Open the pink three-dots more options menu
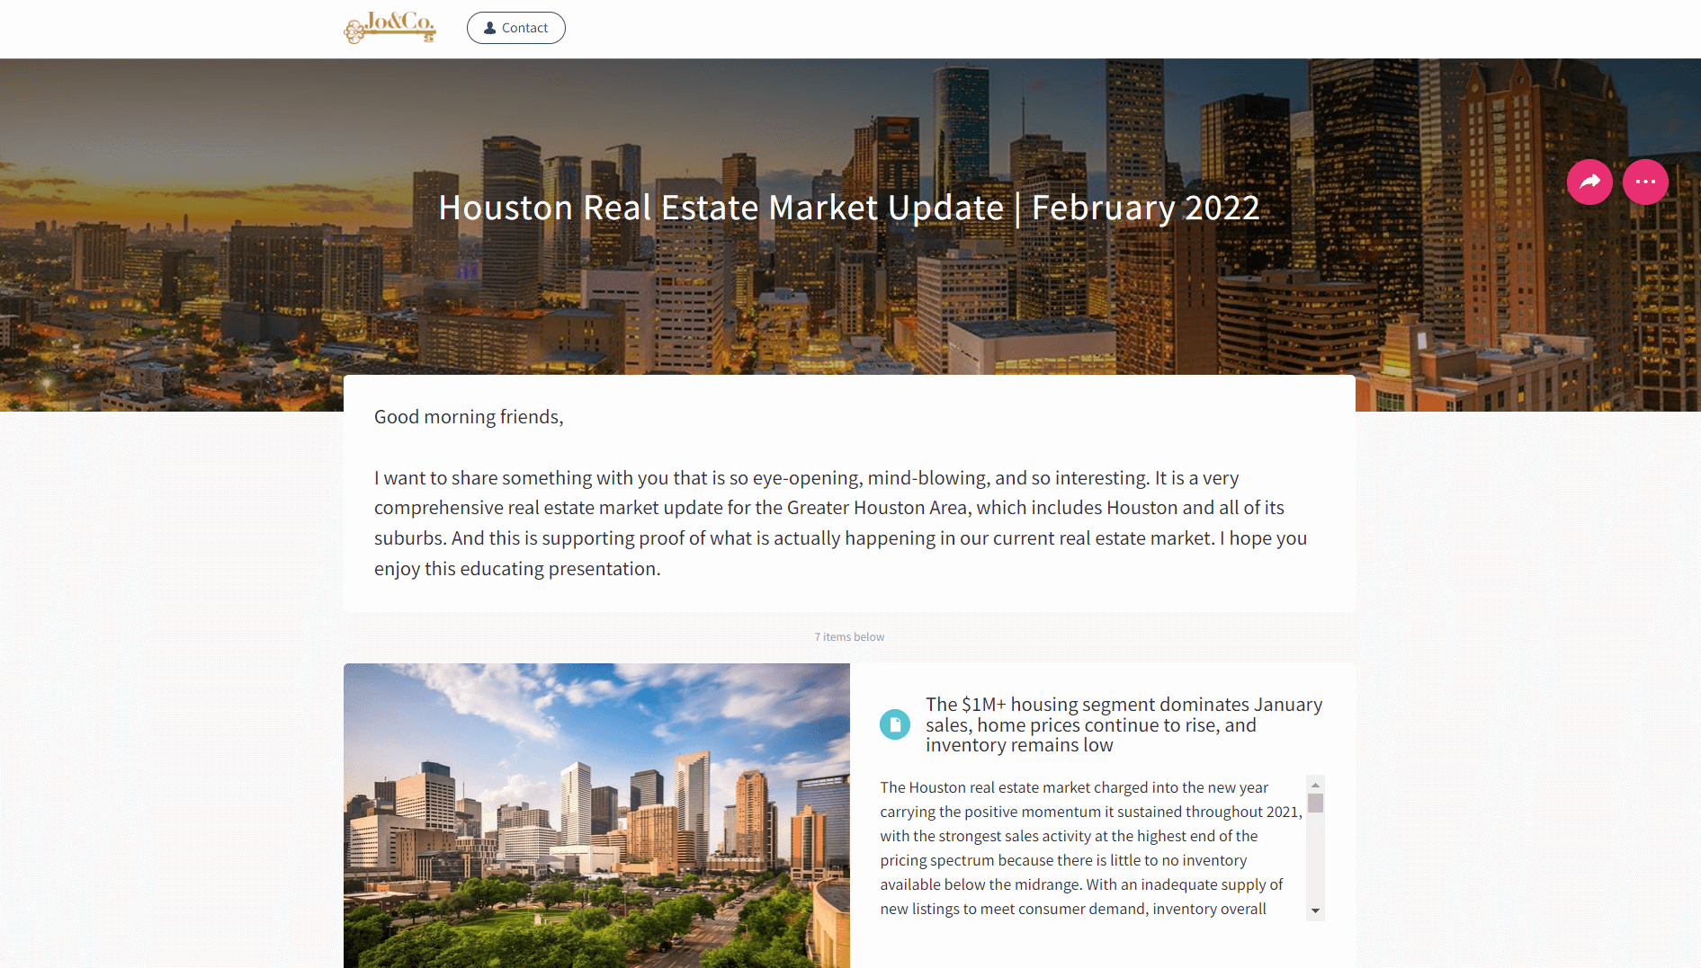This screenshot has width=1701, height=968. coord(1645,182)
